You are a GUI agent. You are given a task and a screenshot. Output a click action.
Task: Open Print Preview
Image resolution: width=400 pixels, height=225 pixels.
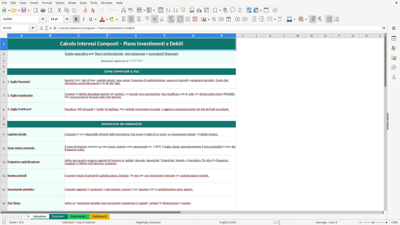pyautogui.click(x=50, y=10)
